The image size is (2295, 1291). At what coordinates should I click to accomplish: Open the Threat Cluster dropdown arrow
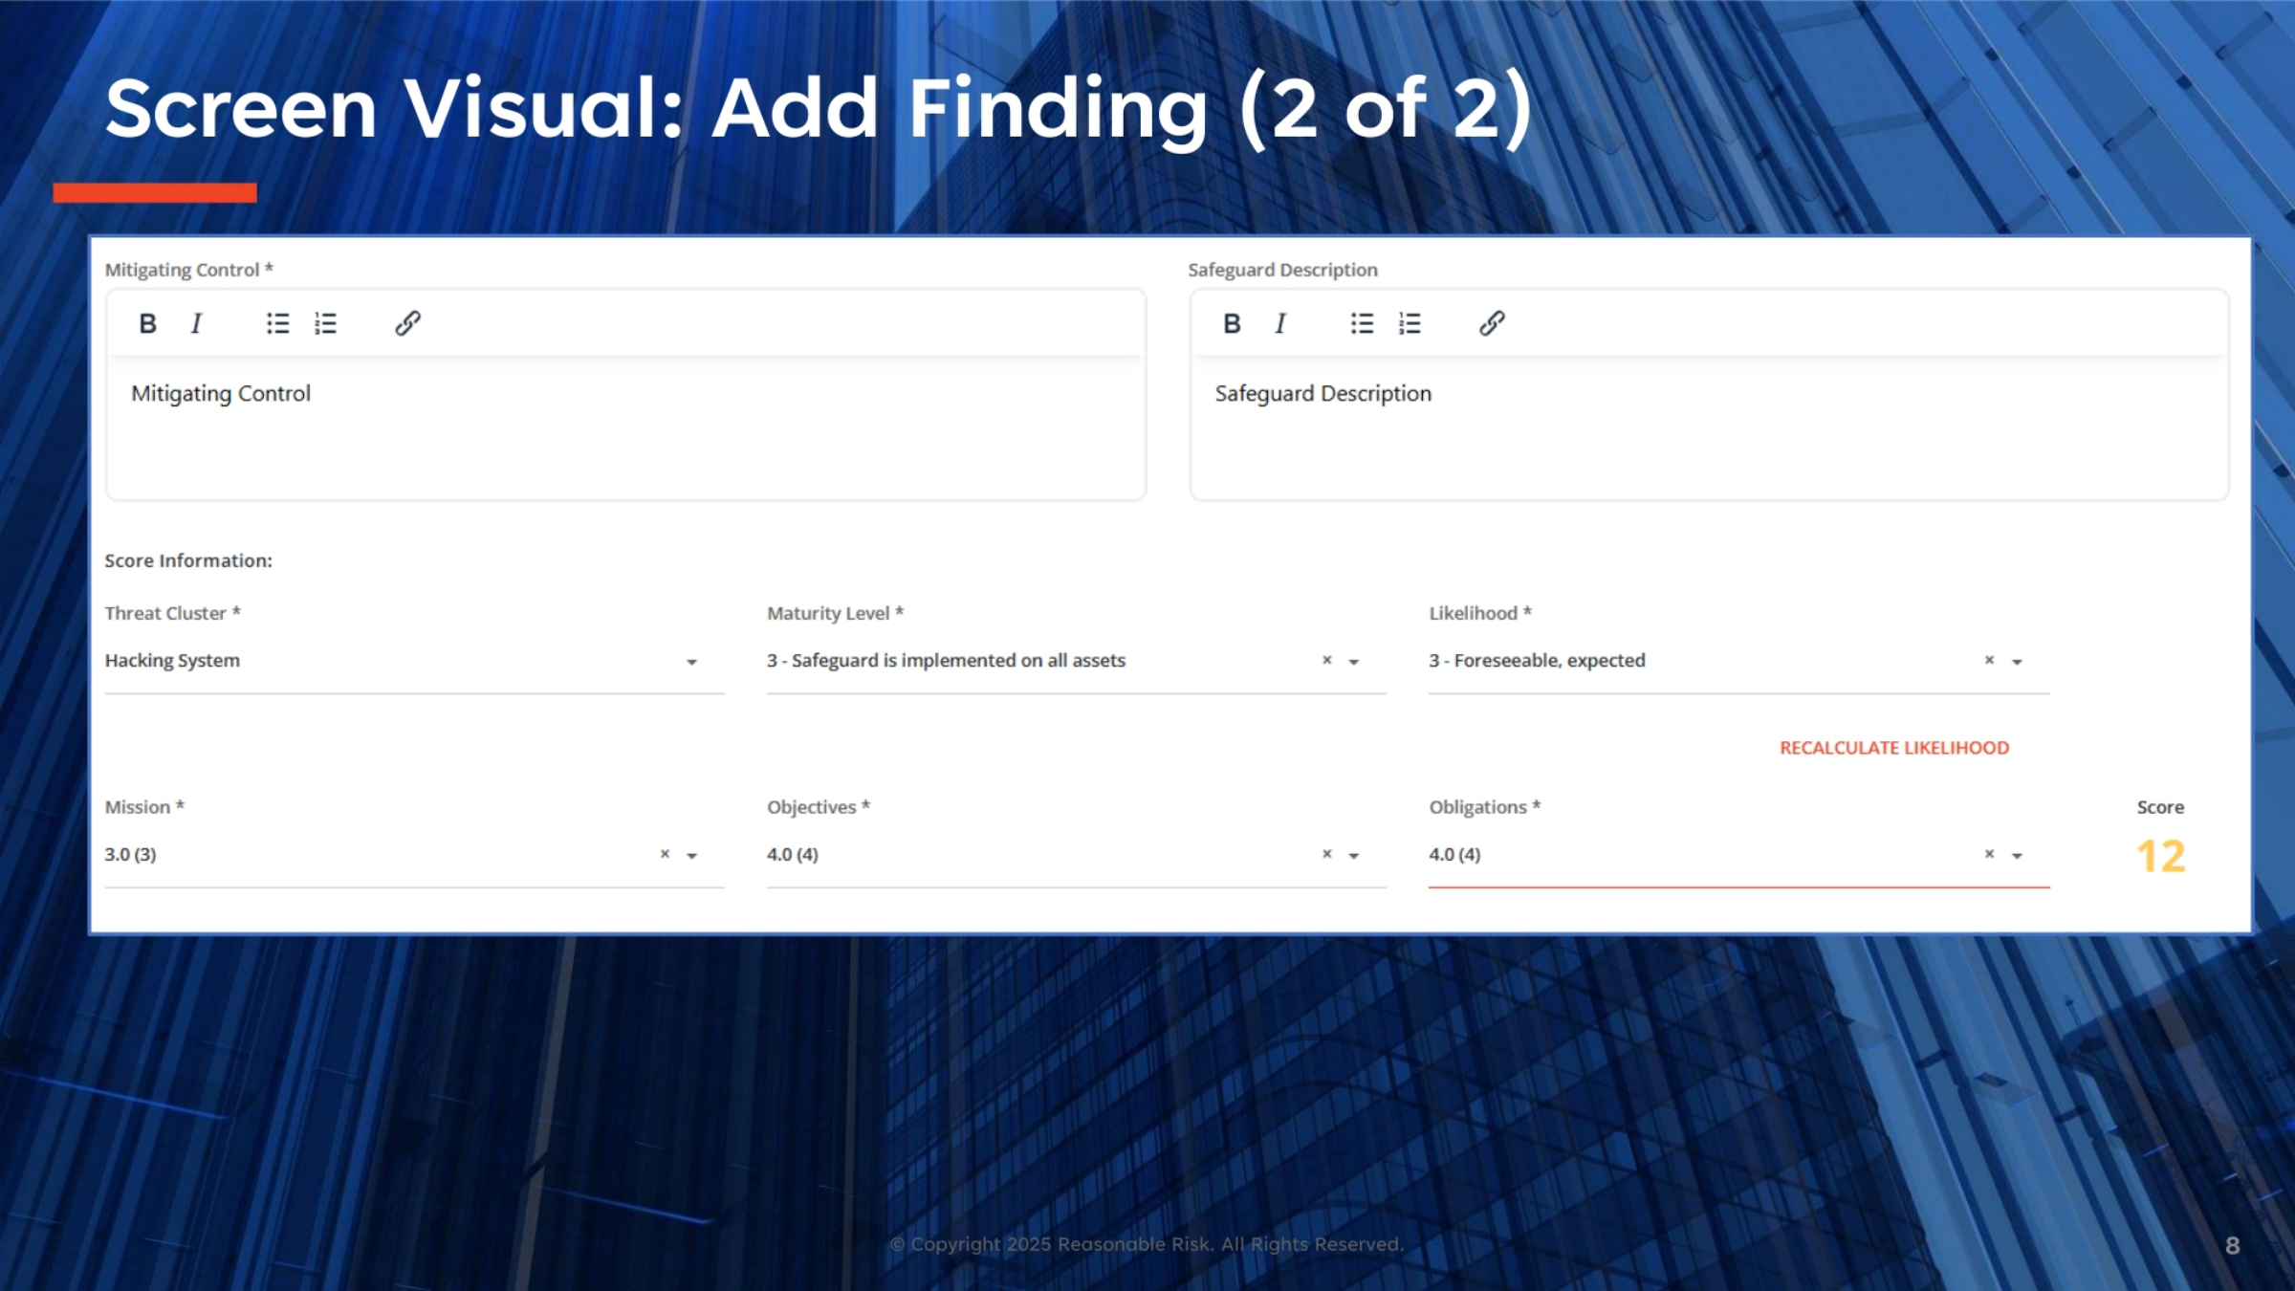click(691, 662)
